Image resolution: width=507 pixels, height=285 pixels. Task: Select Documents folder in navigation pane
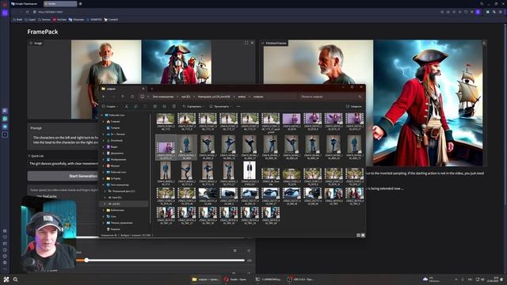coord(115,153)
